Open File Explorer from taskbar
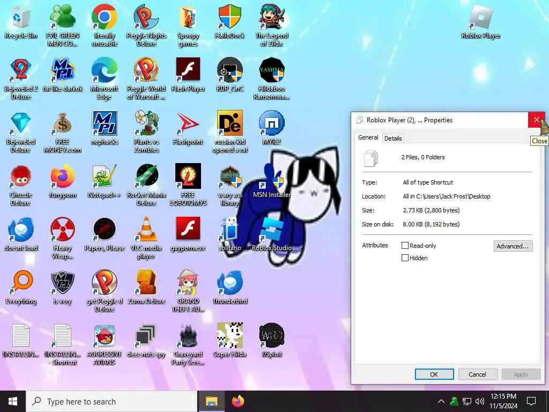Image resolution: width=549 pixels, height=412 pixels. (211, 401)
